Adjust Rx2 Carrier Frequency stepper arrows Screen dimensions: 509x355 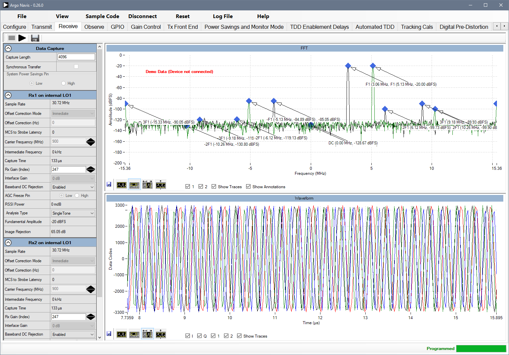pos(91,289)
